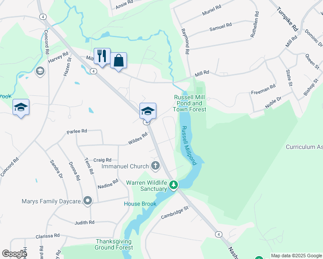Screen dimensions: 323x259
Task: Click the Immanuel Church text label
Action: [x=125, y=166]
